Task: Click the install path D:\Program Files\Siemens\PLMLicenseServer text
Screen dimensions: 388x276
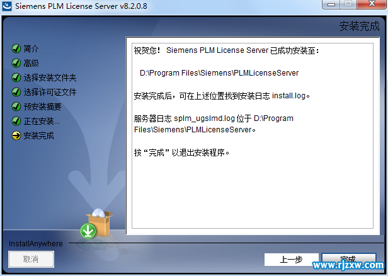Action: (219, 73)
